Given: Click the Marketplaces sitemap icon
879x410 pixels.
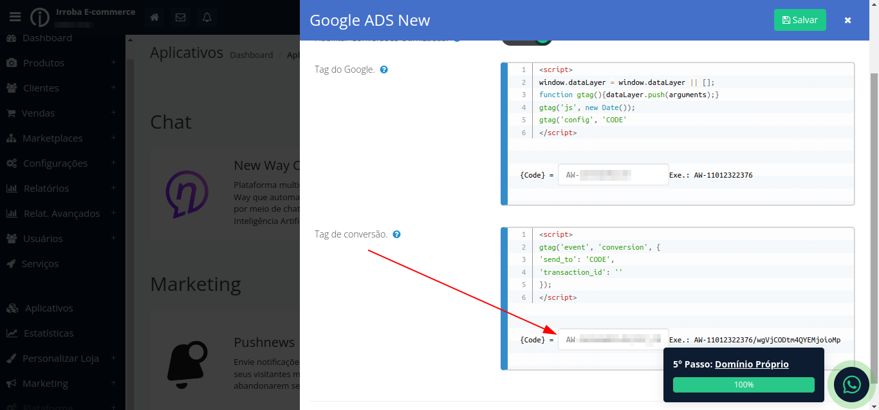Looking at the screenshot, I should 12,138.
